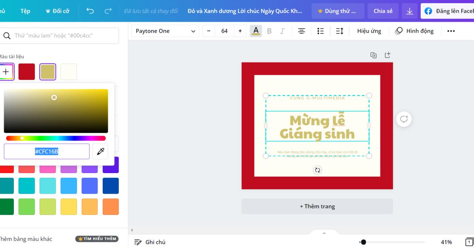Click the Undo icon
Image resolution: width=474 pixels, height=249 pixels.
[90, 11]
